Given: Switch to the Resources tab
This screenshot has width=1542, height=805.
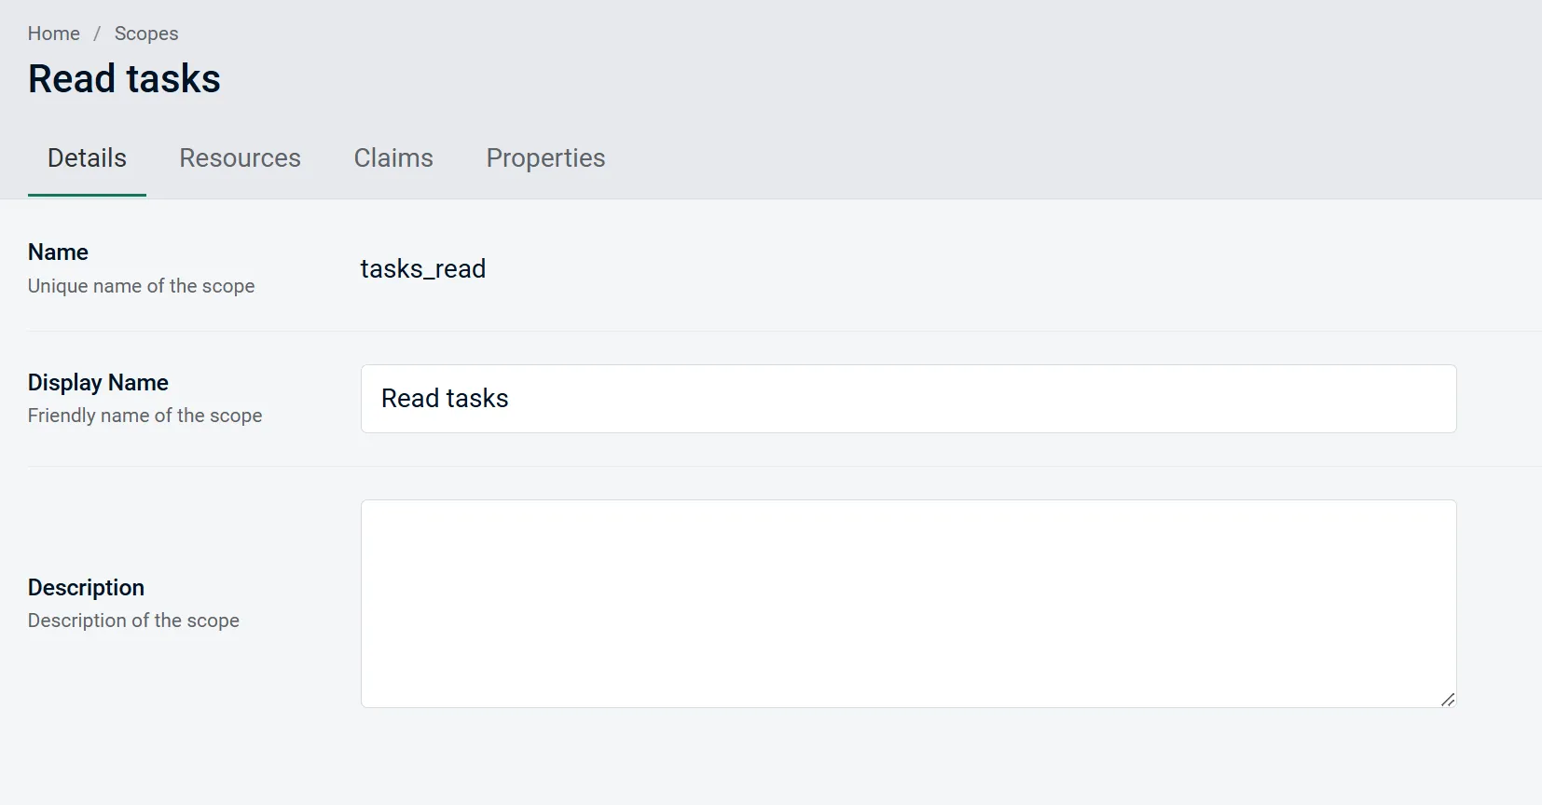Looking at the screenshot, I should pos(241,158).
